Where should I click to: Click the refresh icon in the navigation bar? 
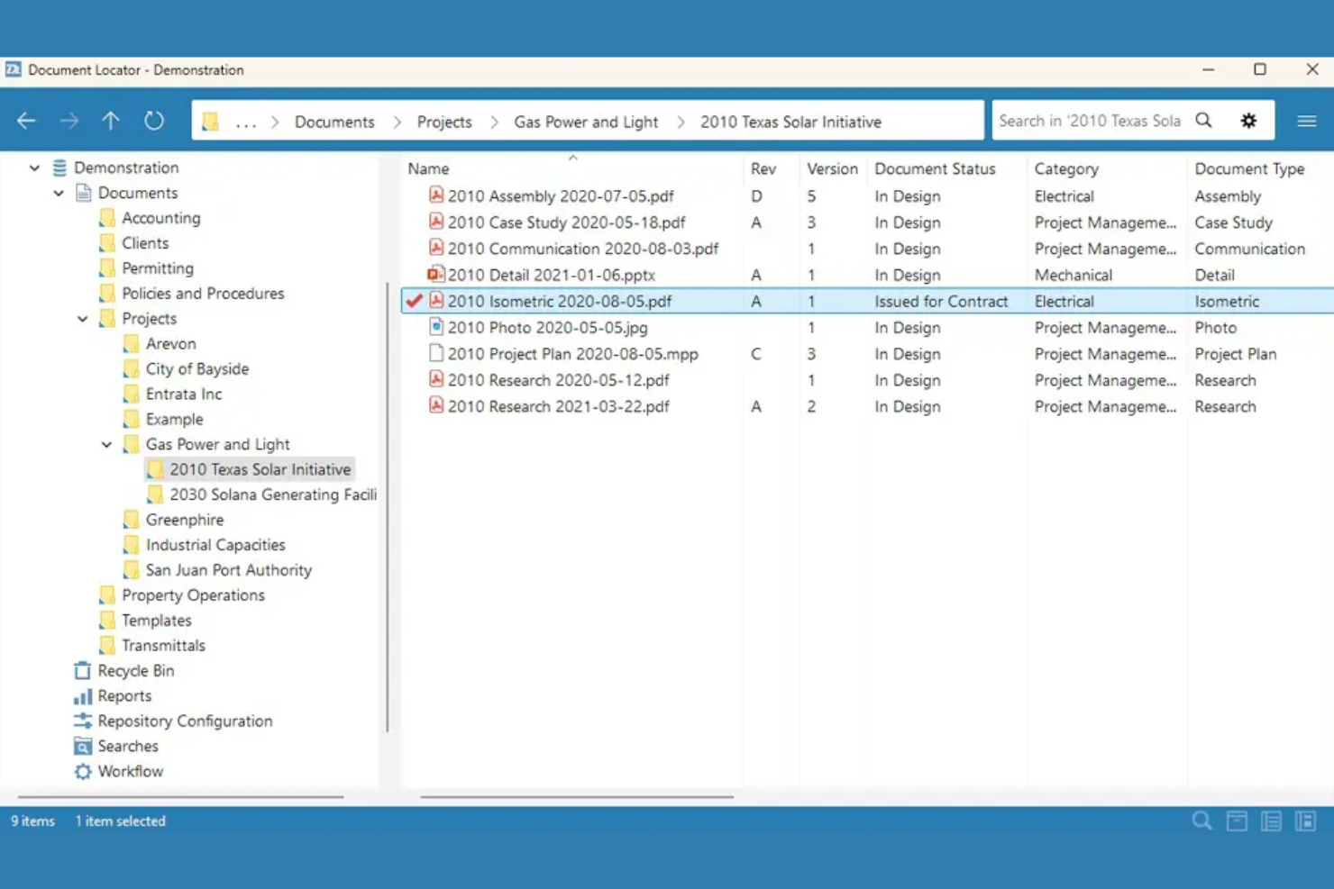tap(153, 120)
